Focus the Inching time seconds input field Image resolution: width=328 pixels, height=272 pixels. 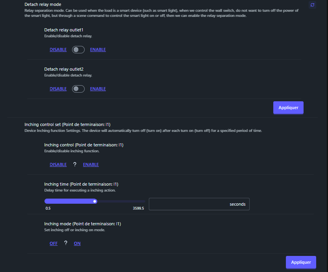point(189,204)
